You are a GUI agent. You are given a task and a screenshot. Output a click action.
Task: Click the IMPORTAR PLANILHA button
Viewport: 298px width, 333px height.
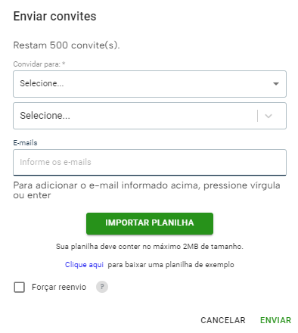point(150,223)
